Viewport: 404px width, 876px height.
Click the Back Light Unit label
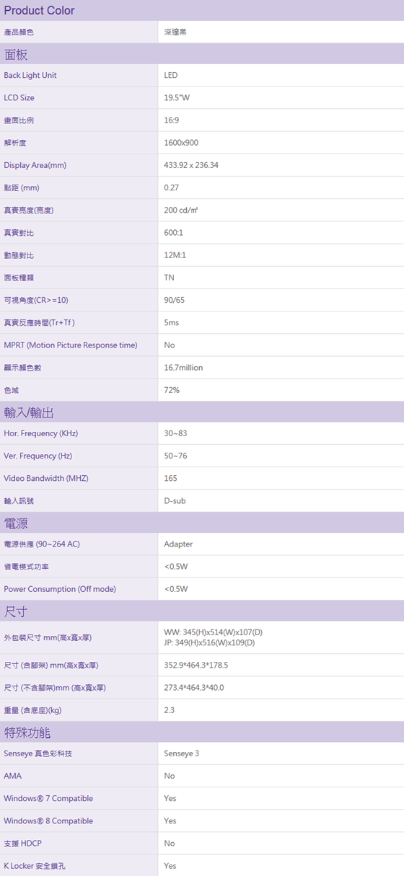(30, 76)
